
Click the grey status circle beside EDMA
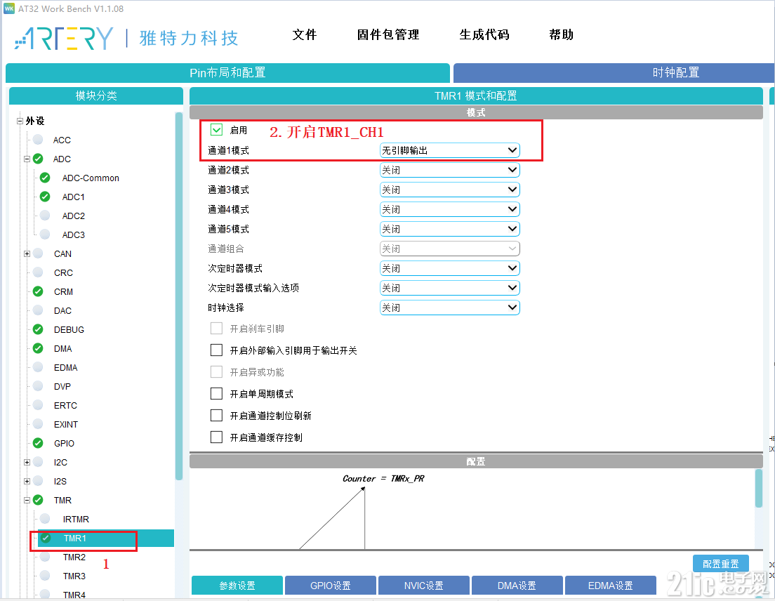tap(38, 367)
